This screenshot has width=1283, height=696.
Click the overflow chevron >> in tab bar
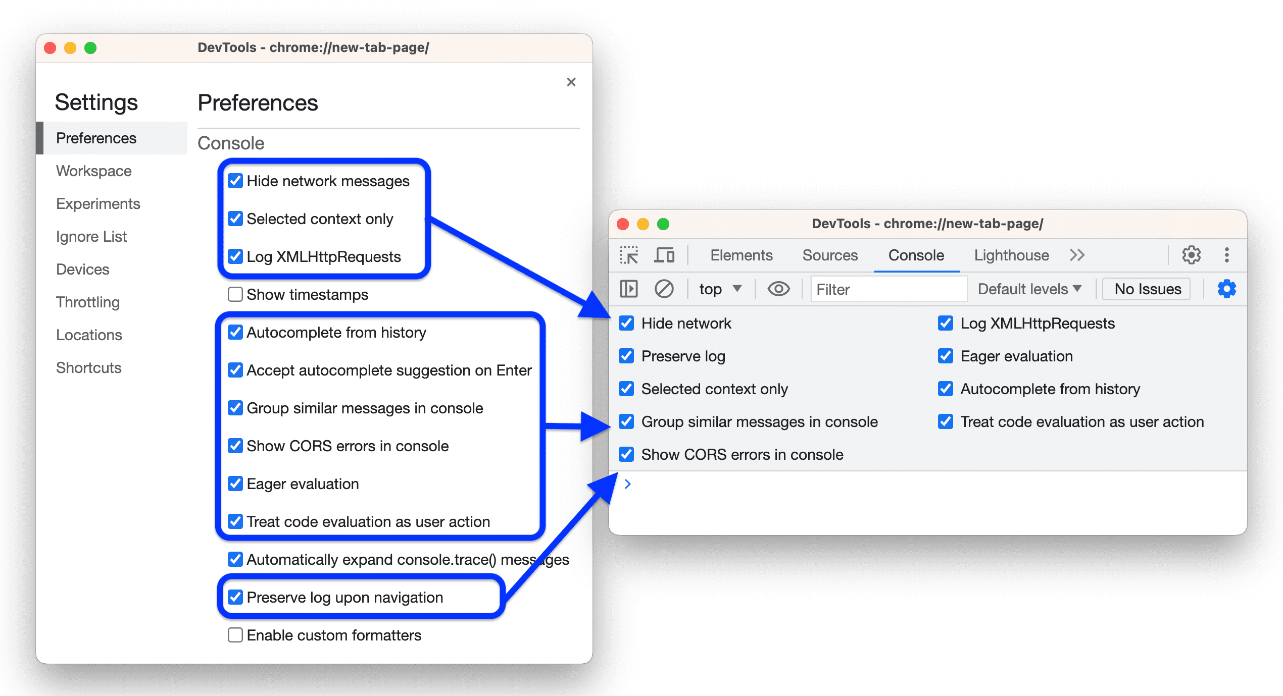[x=1082, y=255]
